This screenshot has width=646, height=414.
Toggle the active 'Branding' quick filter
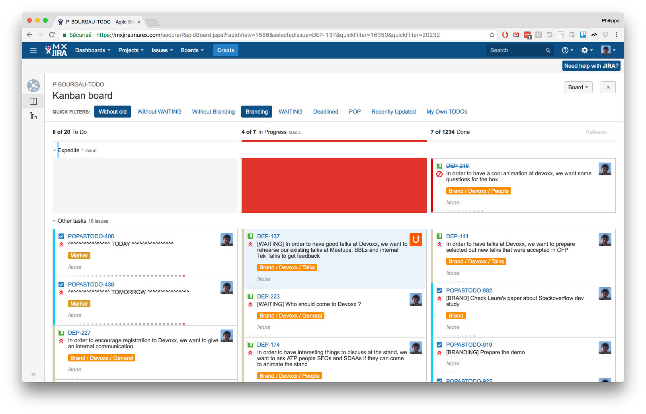click(x=257, y=112)
